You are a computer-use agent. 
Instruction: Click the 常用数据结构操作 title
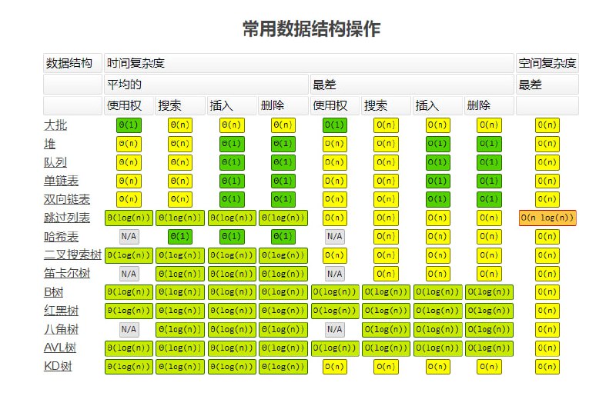click(x=311, y=29)
